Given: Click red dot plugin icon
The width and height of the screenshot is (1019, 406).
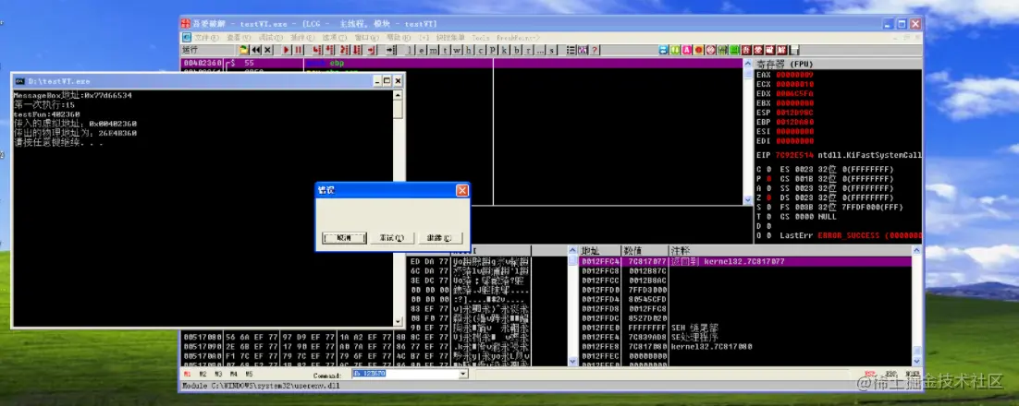Looking at the screenshot, I should pos(699,50).
